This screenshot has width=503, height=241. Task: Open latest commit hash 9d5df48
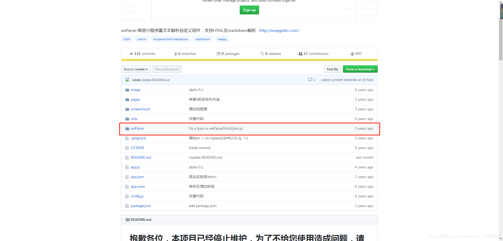click(x=350, y=80)
